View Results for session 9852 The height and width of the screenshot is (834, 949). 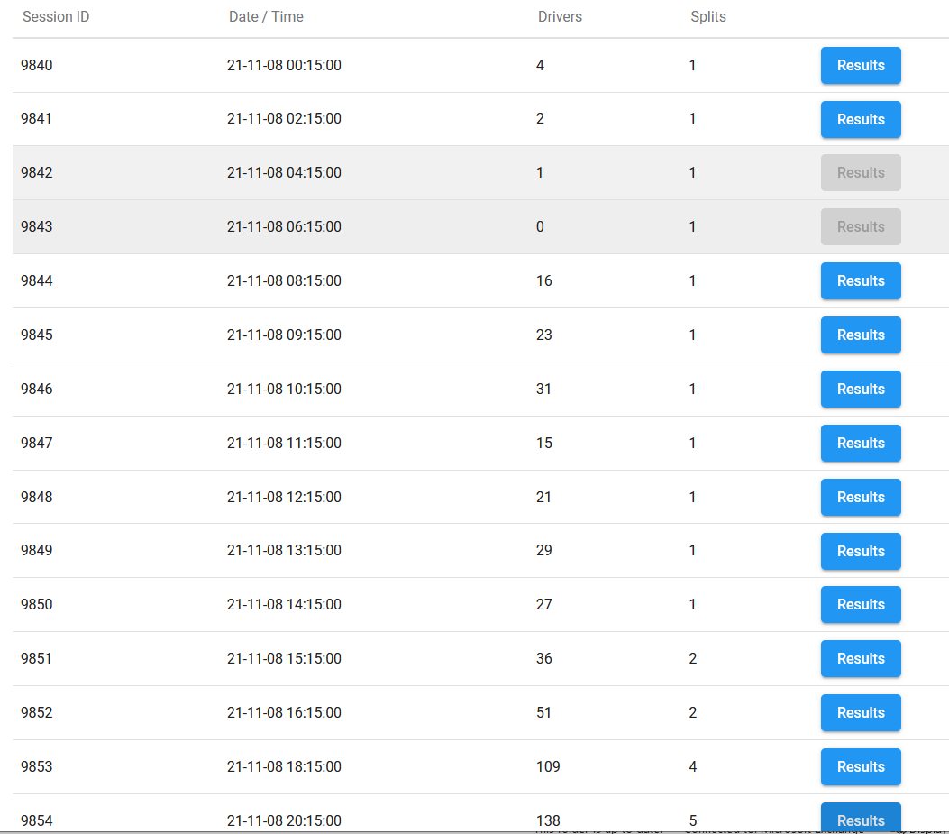[860, 713]
